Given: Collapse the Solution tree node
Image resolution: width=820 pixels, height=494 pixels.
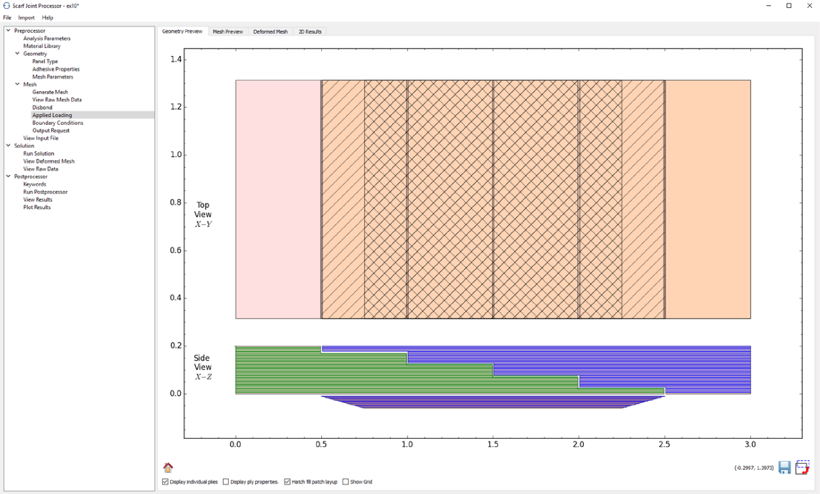Looking at the screenshot, I should [8, 146].
